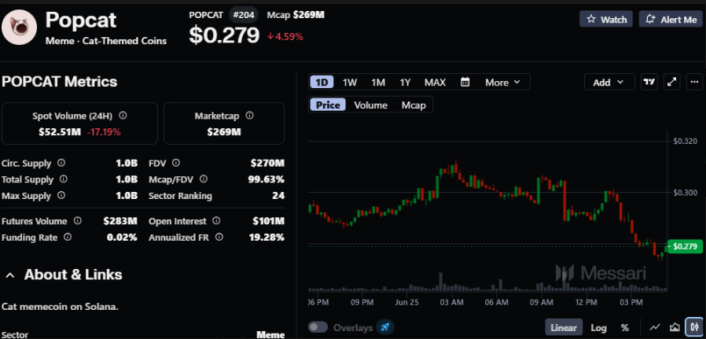Switch chart to Volume tab
Image resolution: width=706 pixels, height=339 pixels.
coord(370,105)
